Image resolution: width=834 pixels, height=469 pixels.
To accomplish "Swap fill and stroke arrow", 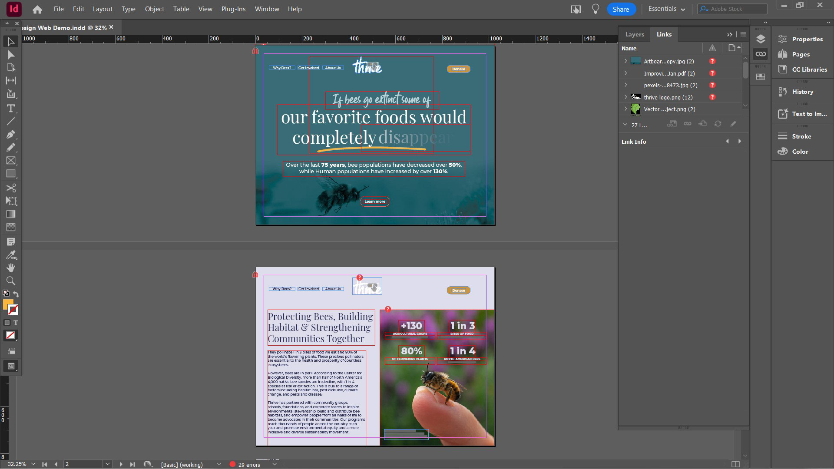I will [x=16, y=294].
